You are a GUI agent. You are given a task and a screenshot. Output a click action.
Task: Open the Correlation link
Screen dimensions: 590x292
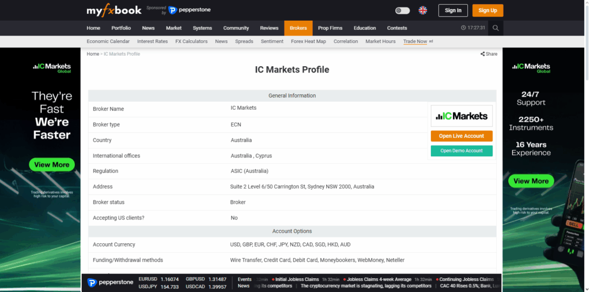(x=346, y=41)
